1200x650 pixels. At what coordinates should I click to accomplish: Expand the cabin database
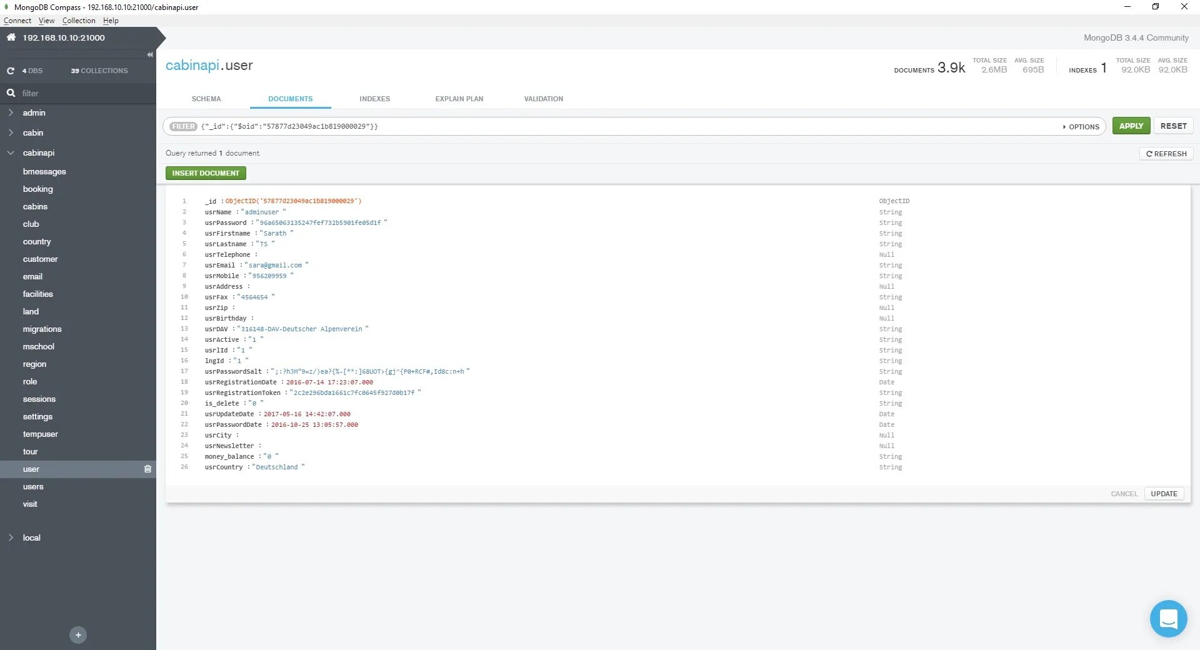11,132
